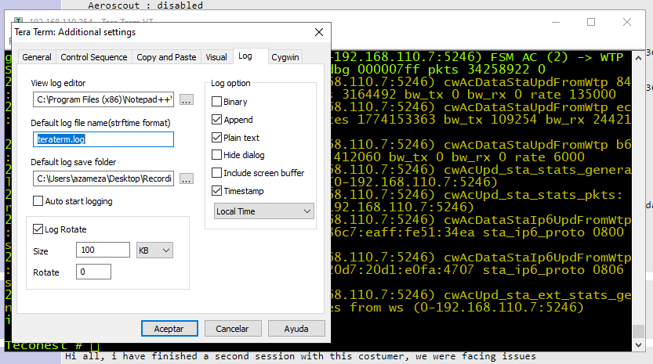
Task: Open the Copy and Paste tab
Action: [x=166, y=57]
